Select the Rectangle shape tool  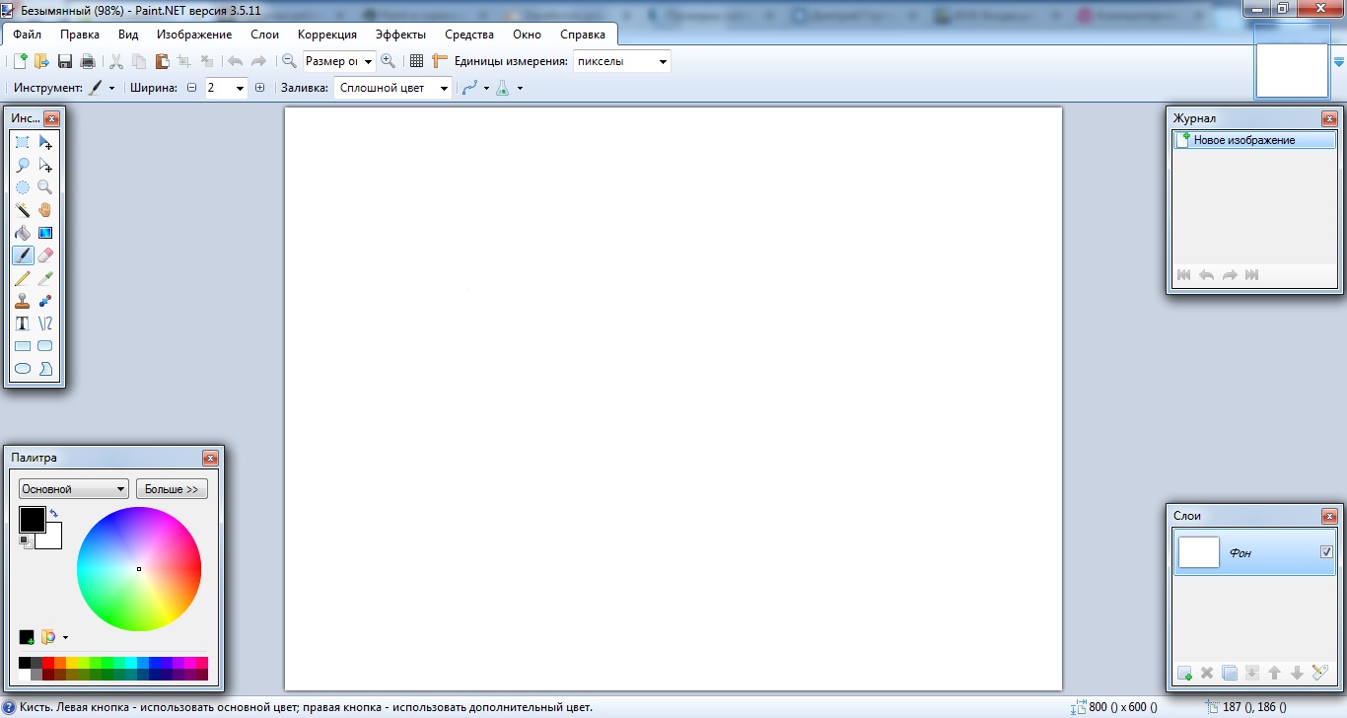tap(22, 346)
